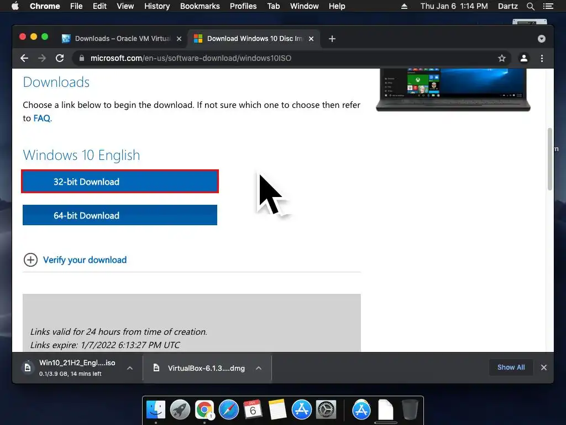This screenshot has height=425, width=566.
Task: Open Spotlight search in the menu bar
Action: pyautogui.click(x=530, y=6)
